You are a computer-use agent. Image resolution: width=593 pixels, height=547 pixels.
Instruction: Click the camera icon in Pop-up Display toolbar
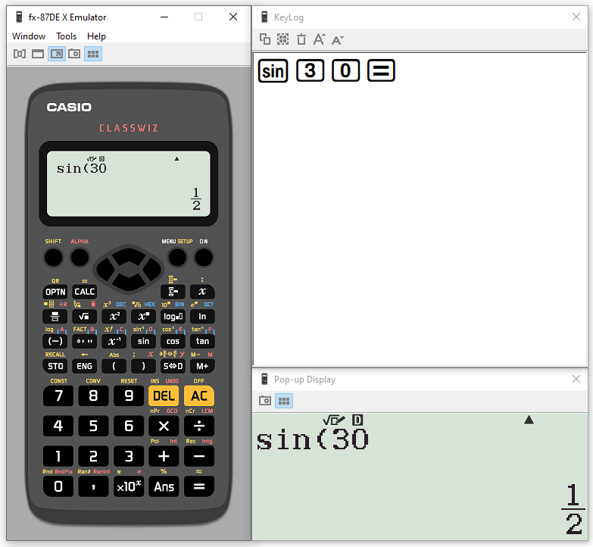pos(265,401)
